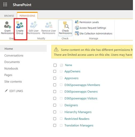This screenshot has height=137, width=135.
Task: Click the SharePoint title in the header
Action: tap(22, 5)
